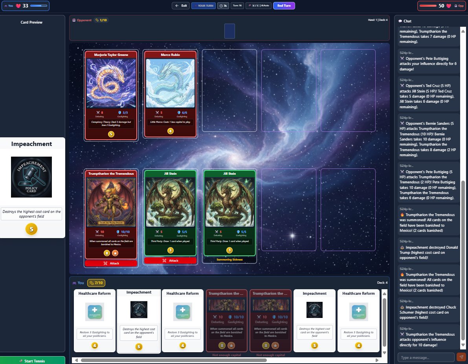Click the Summoning Sickness label

[229, 259]
